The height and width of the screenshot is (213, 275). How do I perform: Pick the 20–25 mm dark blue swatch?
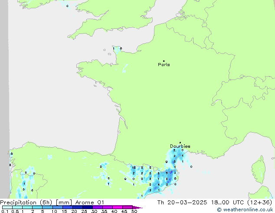pos(78,207)
